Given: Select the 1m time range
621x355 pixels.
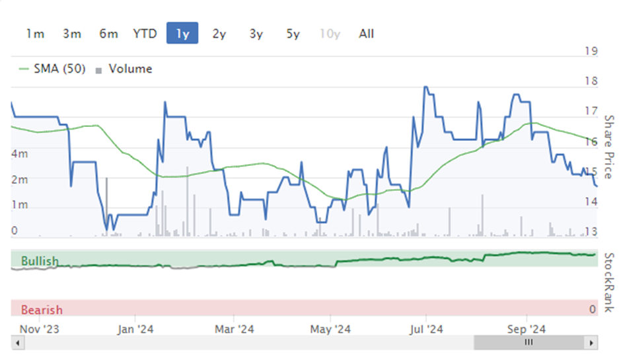Looking at the screenshot, I should (x=35, y=34).
